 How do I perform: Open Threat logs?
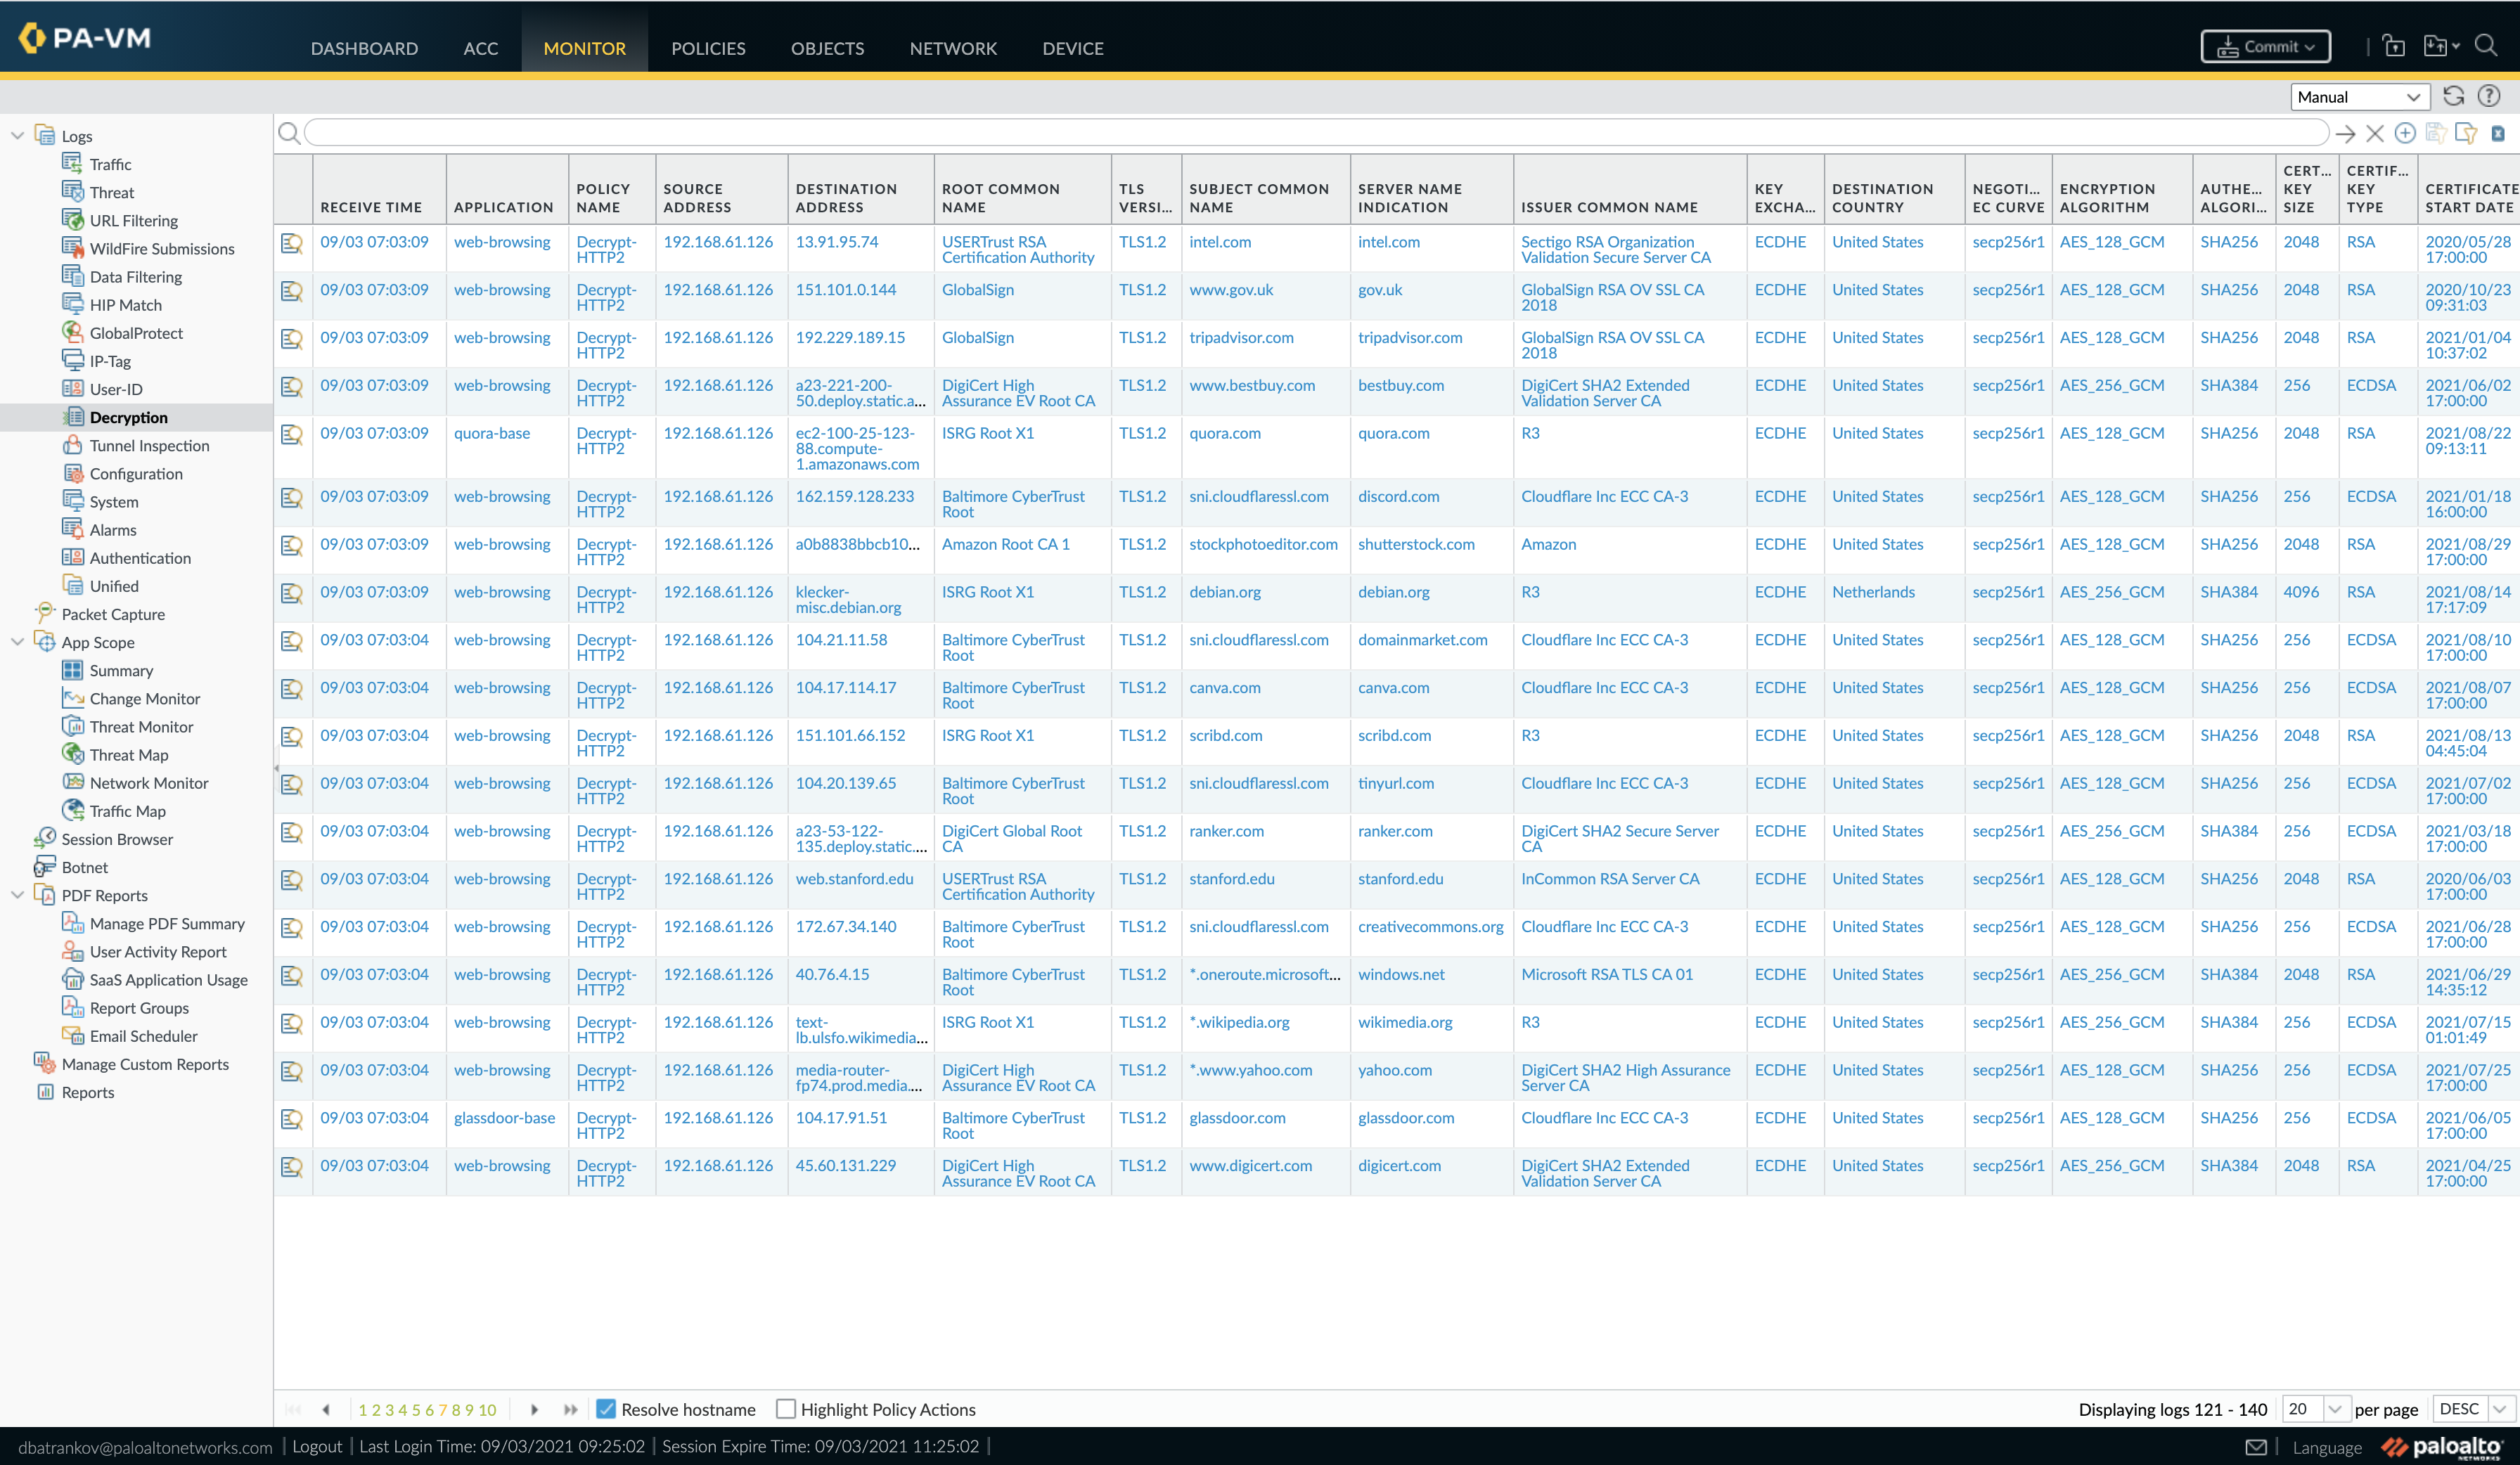click(x=111, y=192)
